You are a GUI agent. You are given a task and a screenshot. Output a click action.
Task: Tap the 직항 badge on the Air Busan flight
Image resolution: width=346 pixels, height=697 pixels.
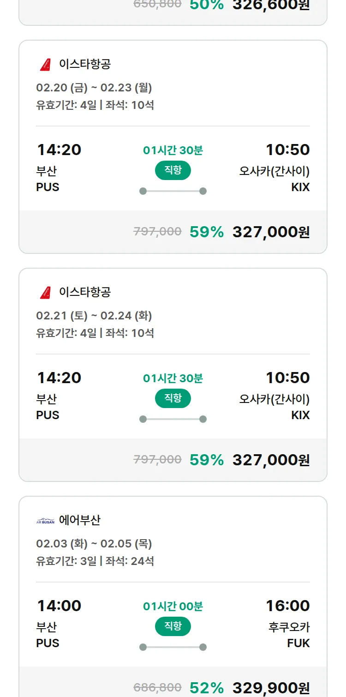point(173,626)
